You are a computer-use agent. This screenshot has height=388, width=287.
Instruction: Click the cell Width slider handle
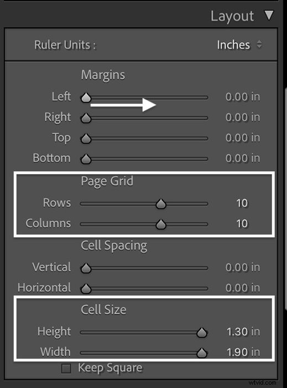202,353
